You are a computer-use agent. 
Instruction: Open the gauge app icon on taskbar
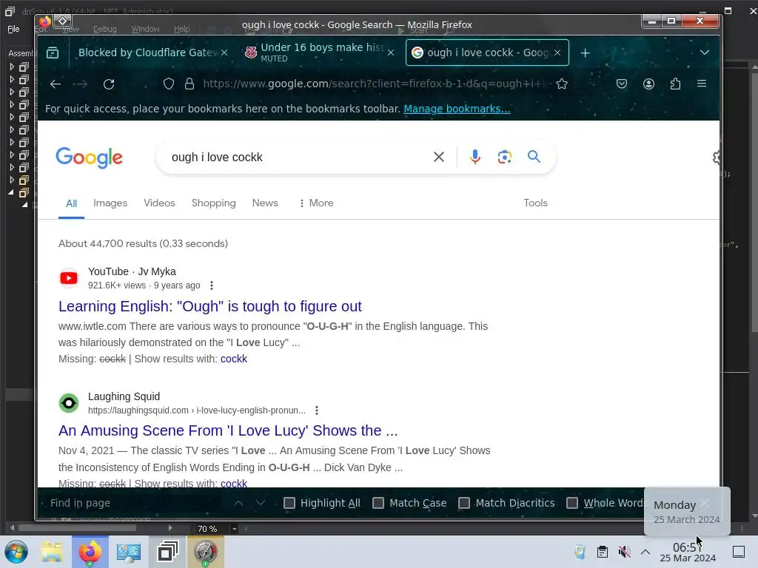206,552
